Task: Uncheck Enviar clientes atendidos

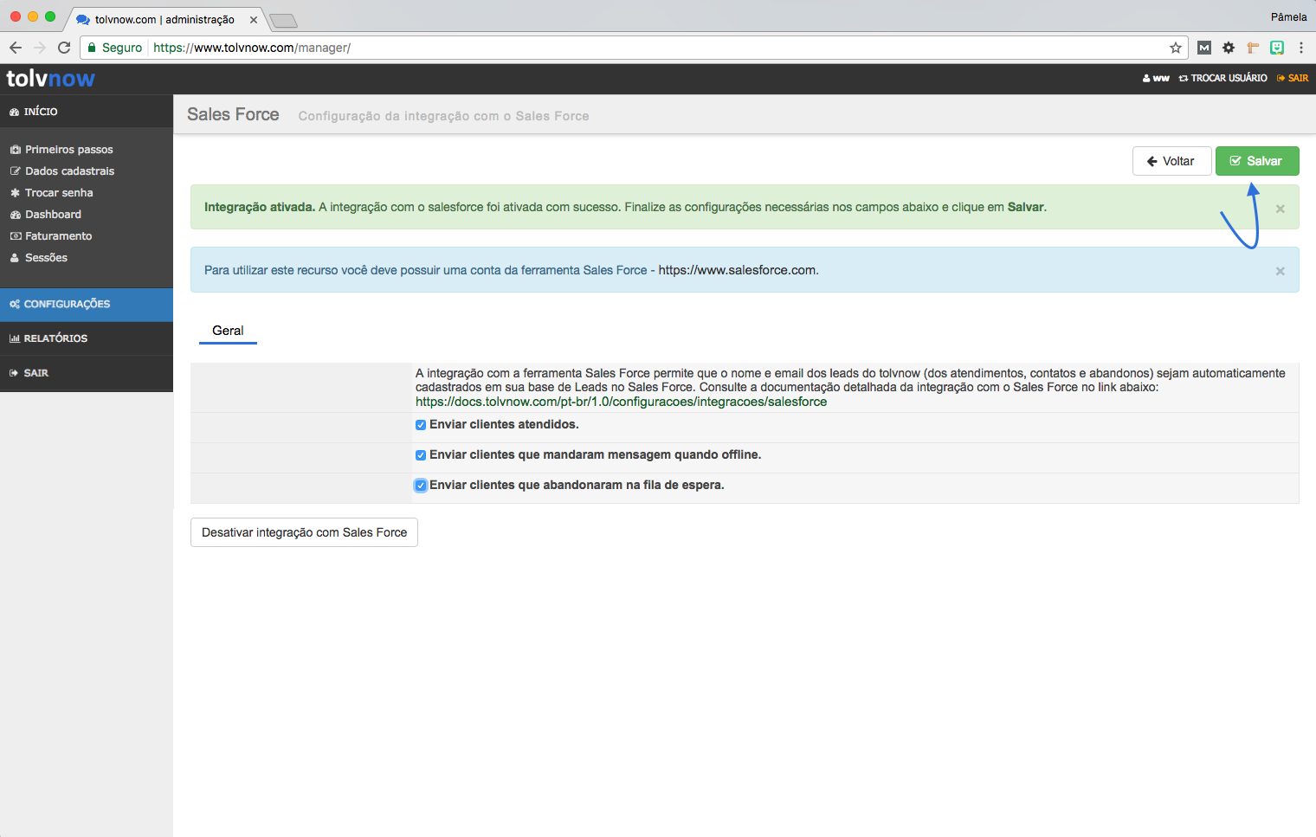Action: 421,425
